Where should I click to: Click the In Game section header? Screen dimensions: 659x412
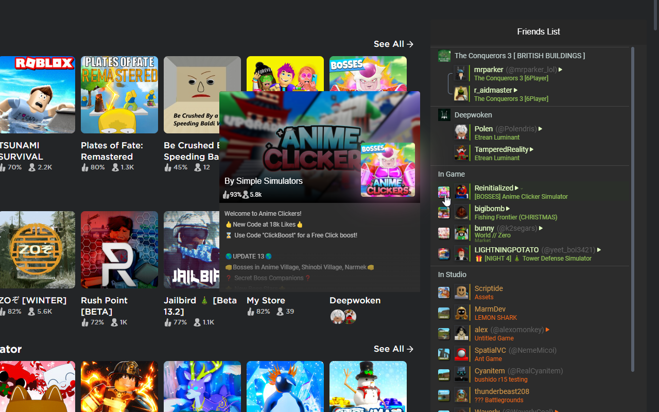pyautogui.click(x=452, y=174)
